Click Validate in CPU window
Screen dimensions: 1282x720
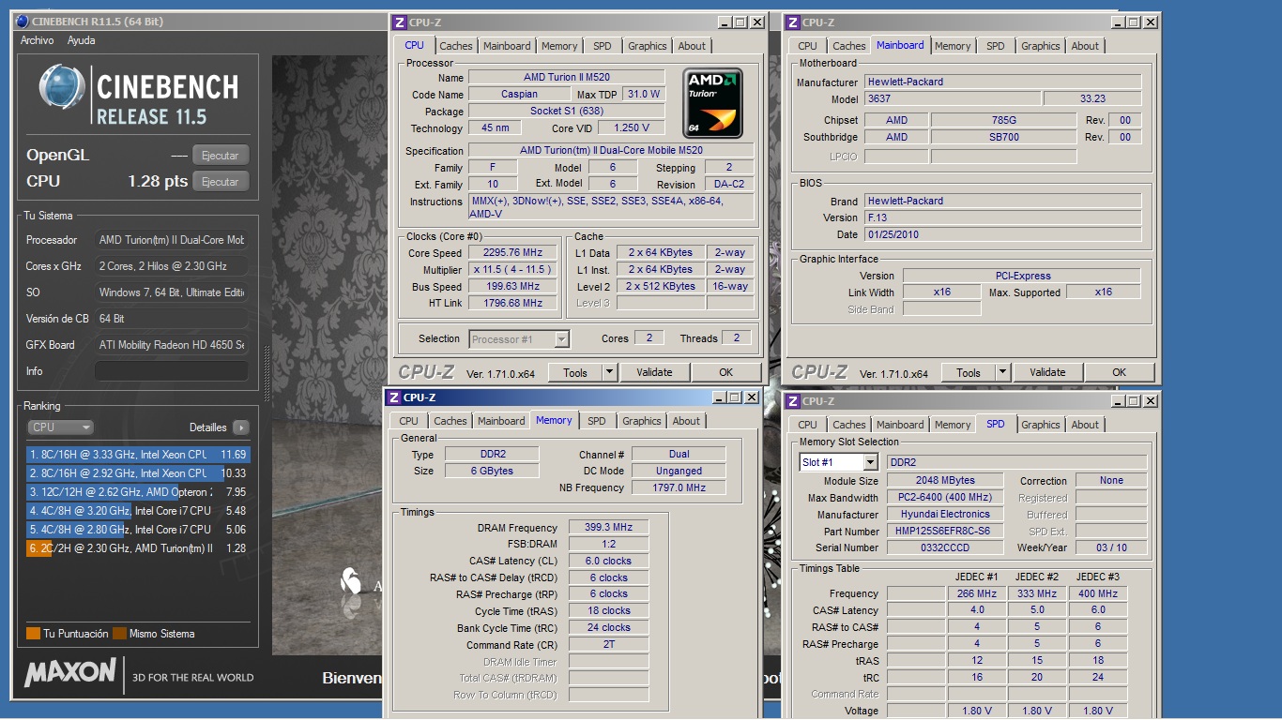[654, 372]
